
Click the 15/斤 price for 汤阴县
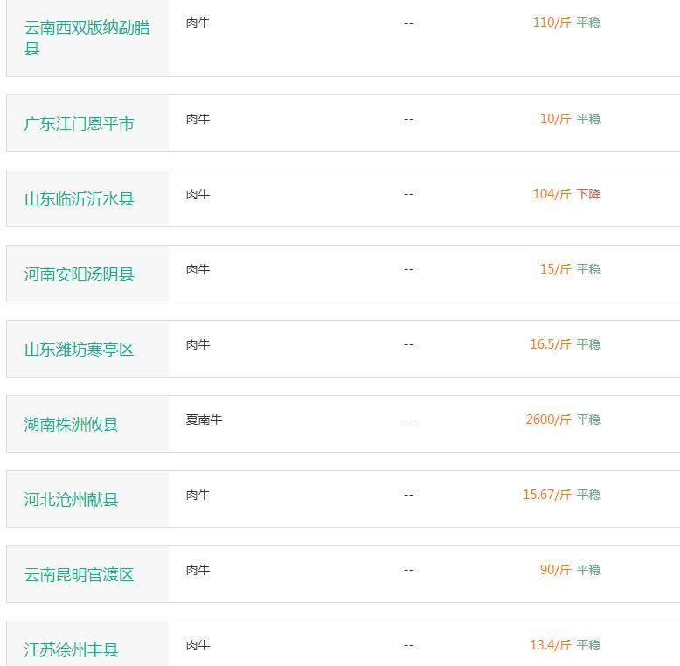[556, 269]
